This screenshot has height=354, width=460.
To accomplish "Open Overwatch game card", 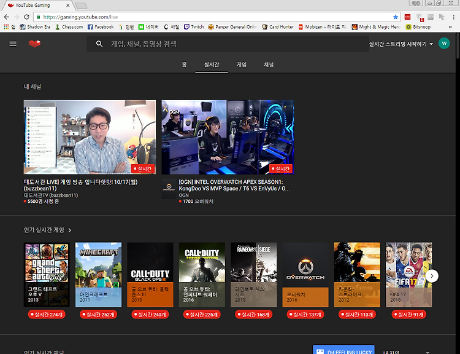I will coord(305,274).
